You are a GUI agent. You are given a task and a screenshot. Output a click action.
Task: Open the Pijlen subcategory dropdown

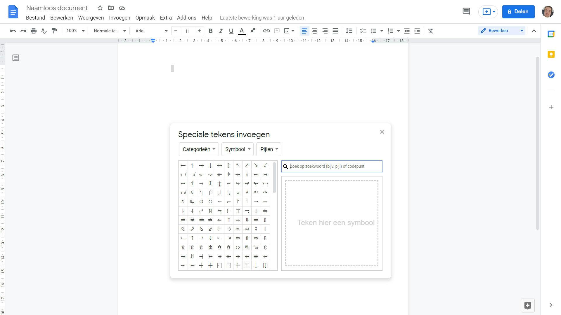269,149
